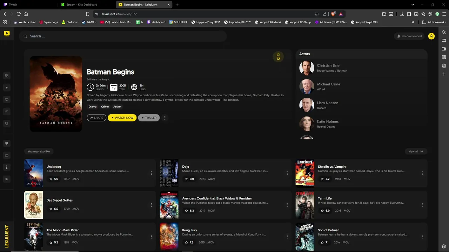
Task: Open Brave VPN shield icon
Action: 430,14
